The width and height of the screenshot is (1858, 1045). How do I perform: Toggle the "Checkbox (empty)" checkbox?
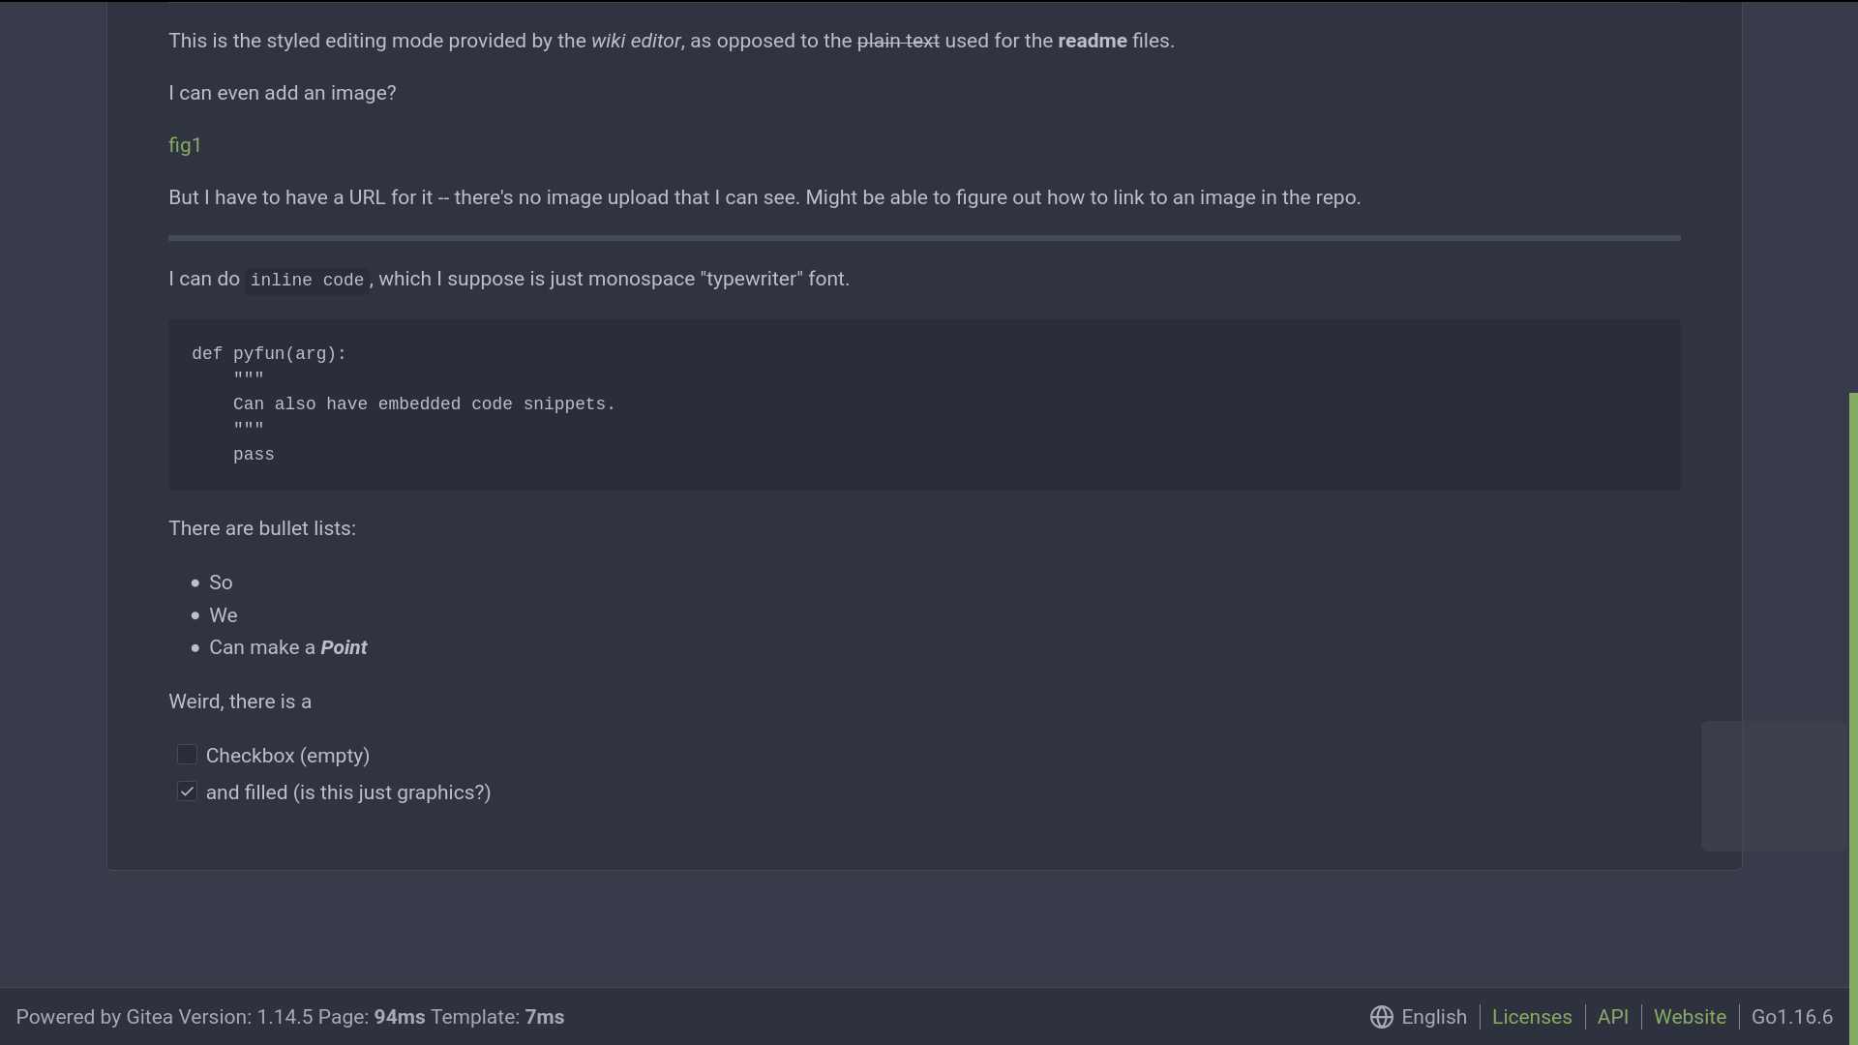pos(187,755)
